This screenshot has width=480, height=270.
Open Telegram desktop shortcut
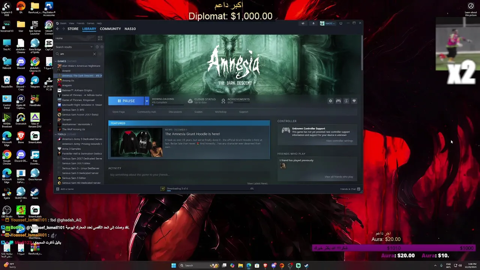(x=35, y=82)
